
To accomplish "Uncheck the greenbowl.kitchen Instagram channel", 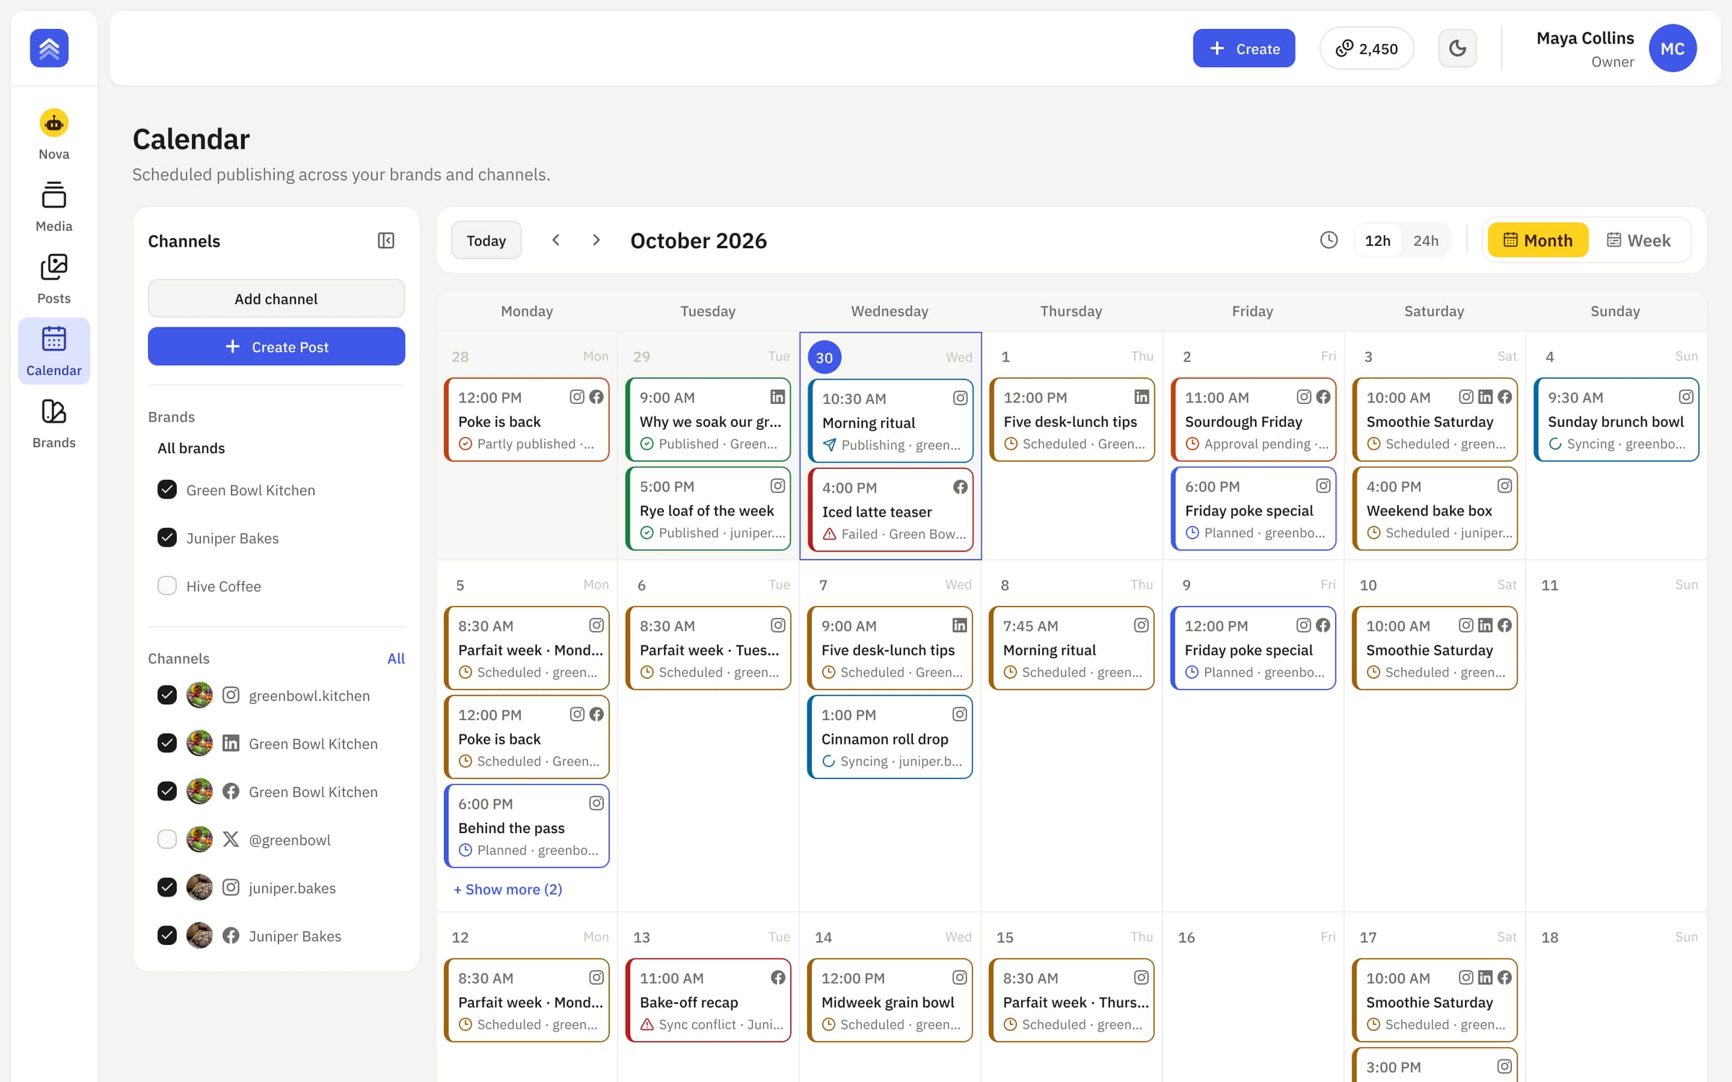I will point(167,695).
